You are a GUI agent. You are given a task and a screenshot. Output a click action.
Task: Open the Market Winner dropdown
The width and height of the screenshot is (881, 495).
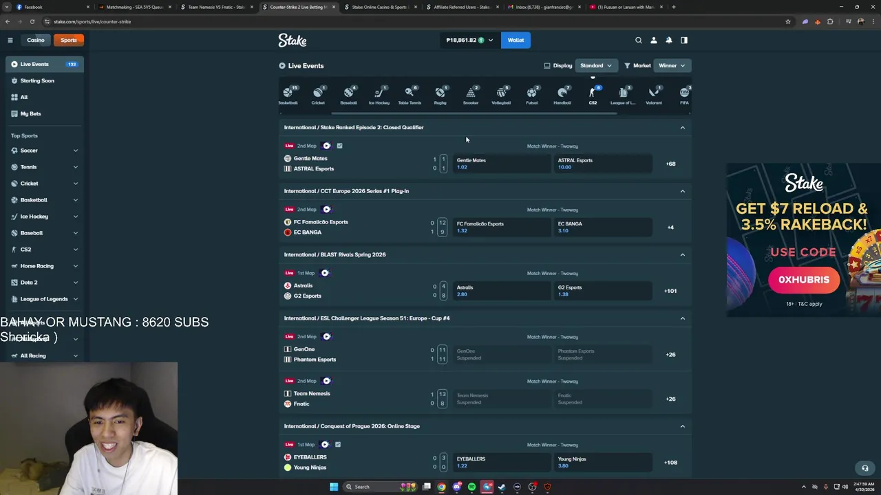(672, 65)
